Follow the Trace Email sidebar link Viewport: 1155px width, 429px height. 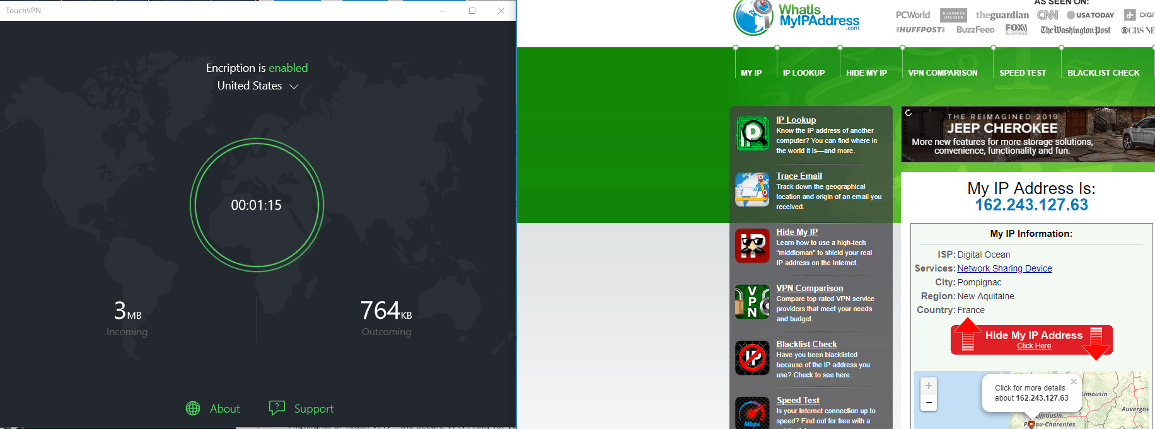[x=799, y=176]
